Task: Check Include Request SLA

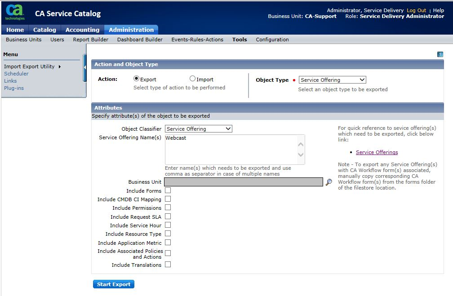Action: tap(168, 216)
